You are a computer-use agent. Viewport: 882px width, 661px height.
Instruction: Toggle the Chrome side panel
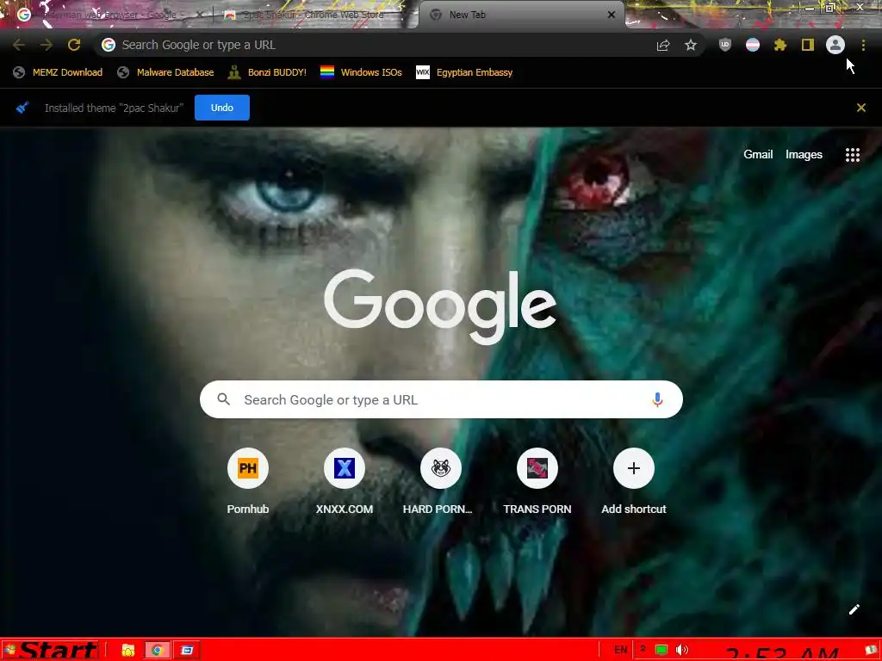click(x=808, y=45)
